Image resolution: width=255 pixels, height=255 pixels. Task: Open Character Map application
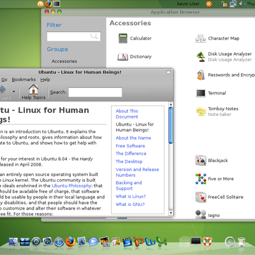pos(217,38)
